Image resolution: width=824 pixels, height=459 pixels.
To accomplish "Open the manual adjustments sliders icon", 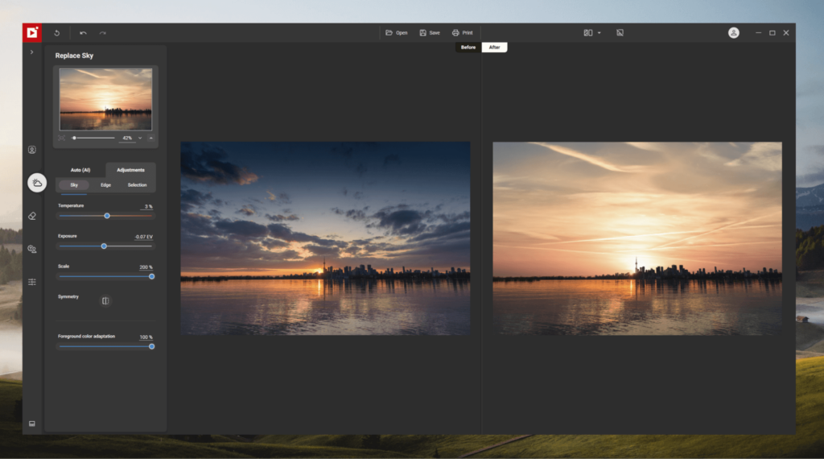I will tap(32, 283).
